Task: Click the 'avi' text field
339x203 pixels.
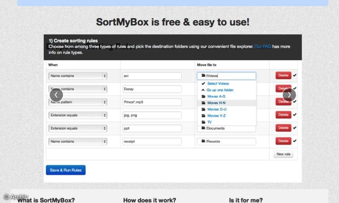Action: pos(152,76)
